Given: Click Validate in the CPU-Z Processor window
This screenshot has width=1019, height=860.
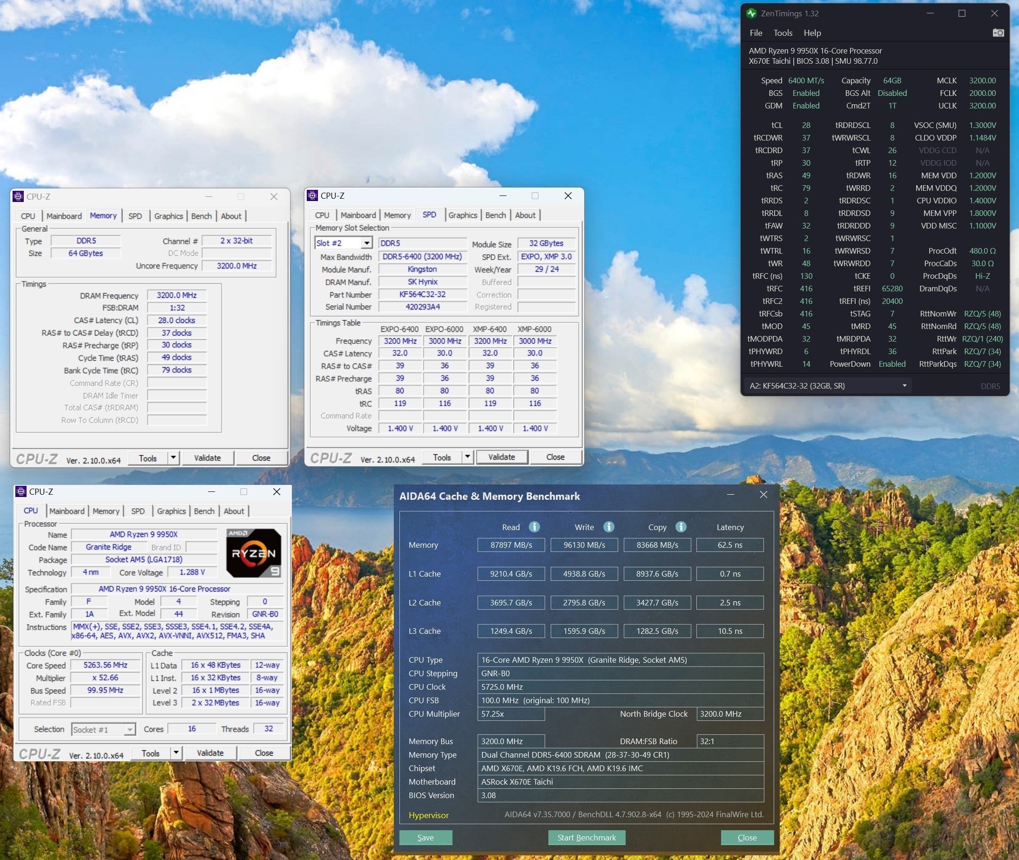Looking at the screenshot, I should click(x=210, y=753).
